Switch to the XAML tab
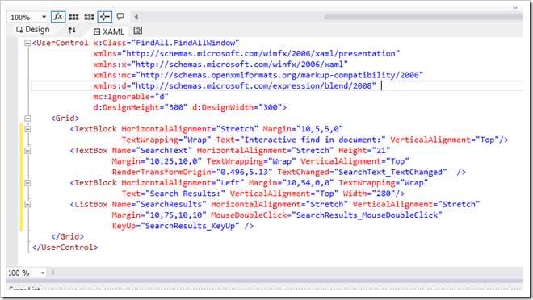The width and height of the screenshot is (533, 300). pyautogui.click(x=109, y=31)
